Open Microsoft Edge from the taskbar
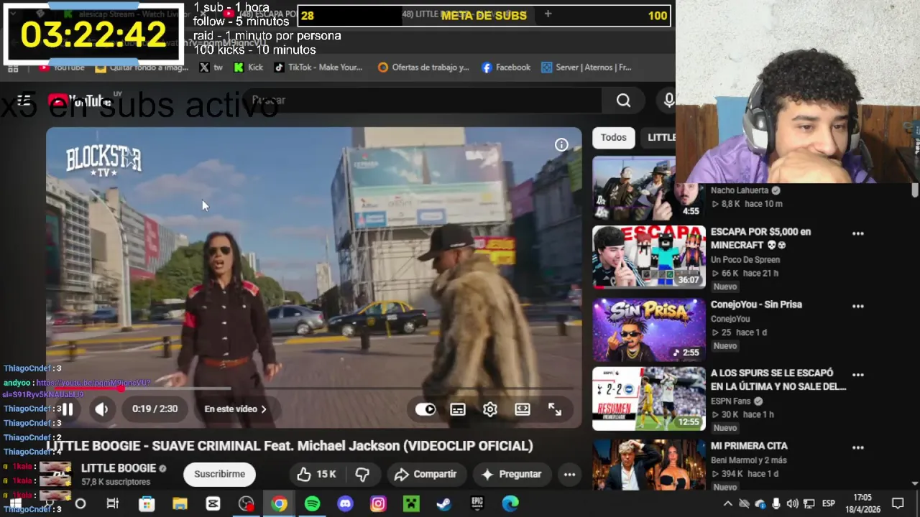This screenshot has height=517, width=920. pos(510,504)
